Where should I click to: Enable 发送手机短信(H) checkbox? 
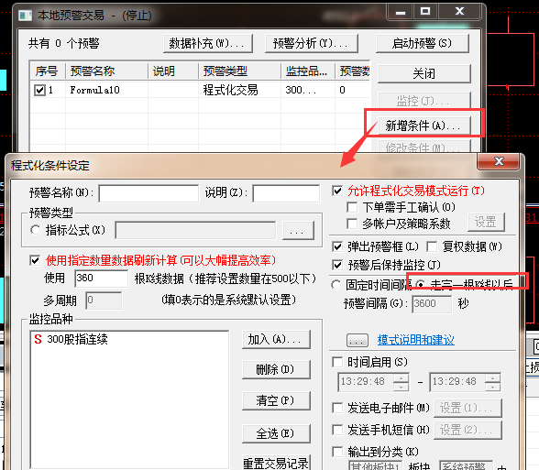pos(337,430)
